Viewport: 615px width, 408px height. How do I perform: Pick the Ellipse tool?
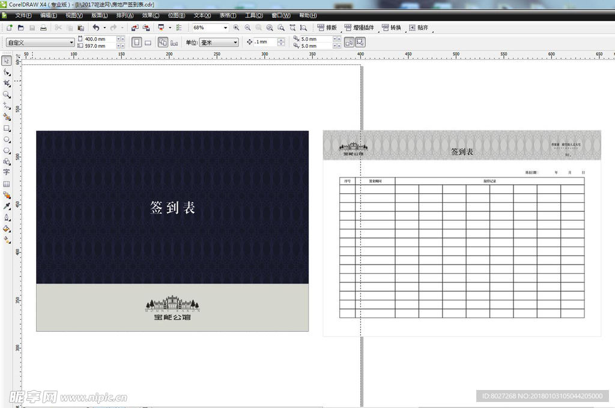[7, 139]
